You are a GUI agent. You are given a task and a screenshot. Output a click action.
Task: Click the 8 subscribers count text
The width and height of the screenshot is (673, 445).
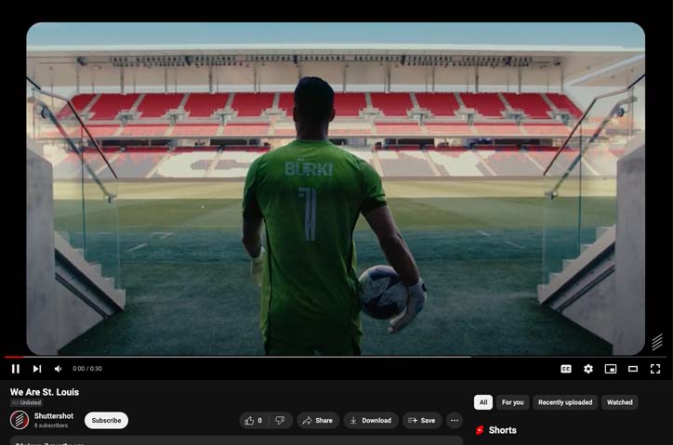tap(51, 425)
